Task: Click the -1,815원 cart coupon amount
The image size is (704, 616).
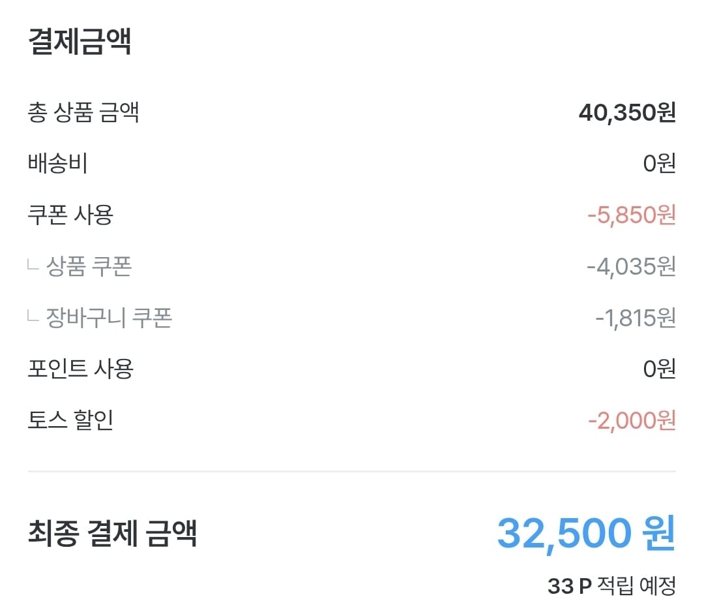Action: [x=635, y=318]
